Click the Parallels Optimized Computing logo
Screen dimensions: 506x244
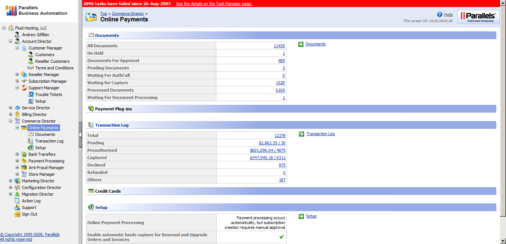click(x=478, y=17)
